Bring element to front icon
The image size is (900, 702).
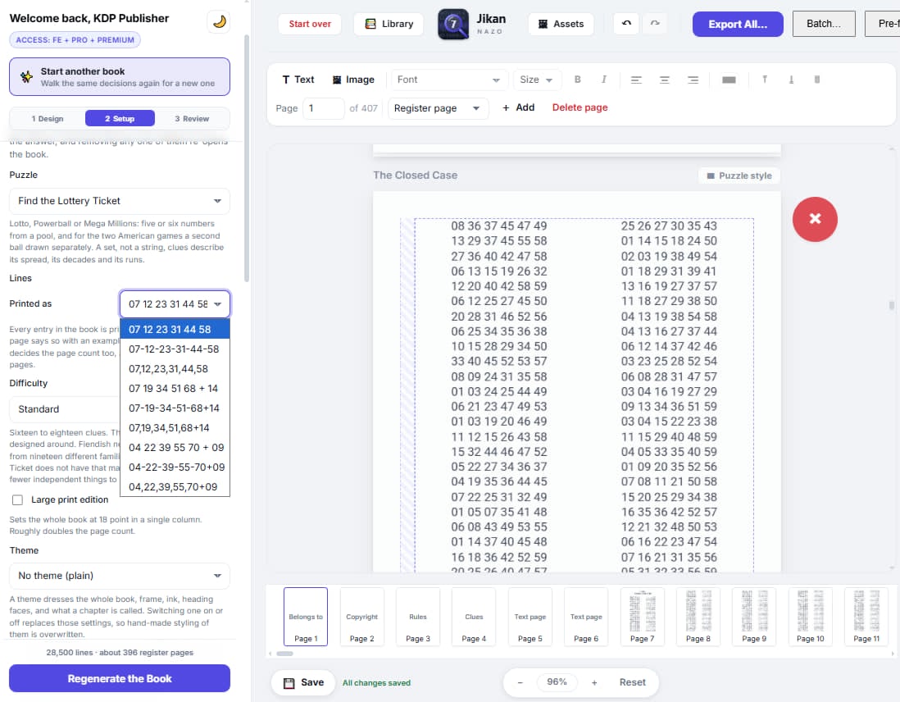pos(765,80)
